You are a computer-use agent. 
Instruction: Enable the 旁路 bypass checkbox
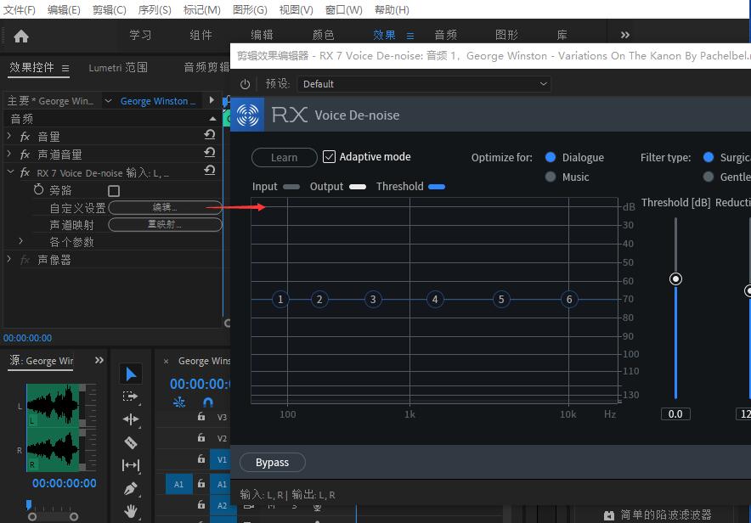(x=114, y=191)
